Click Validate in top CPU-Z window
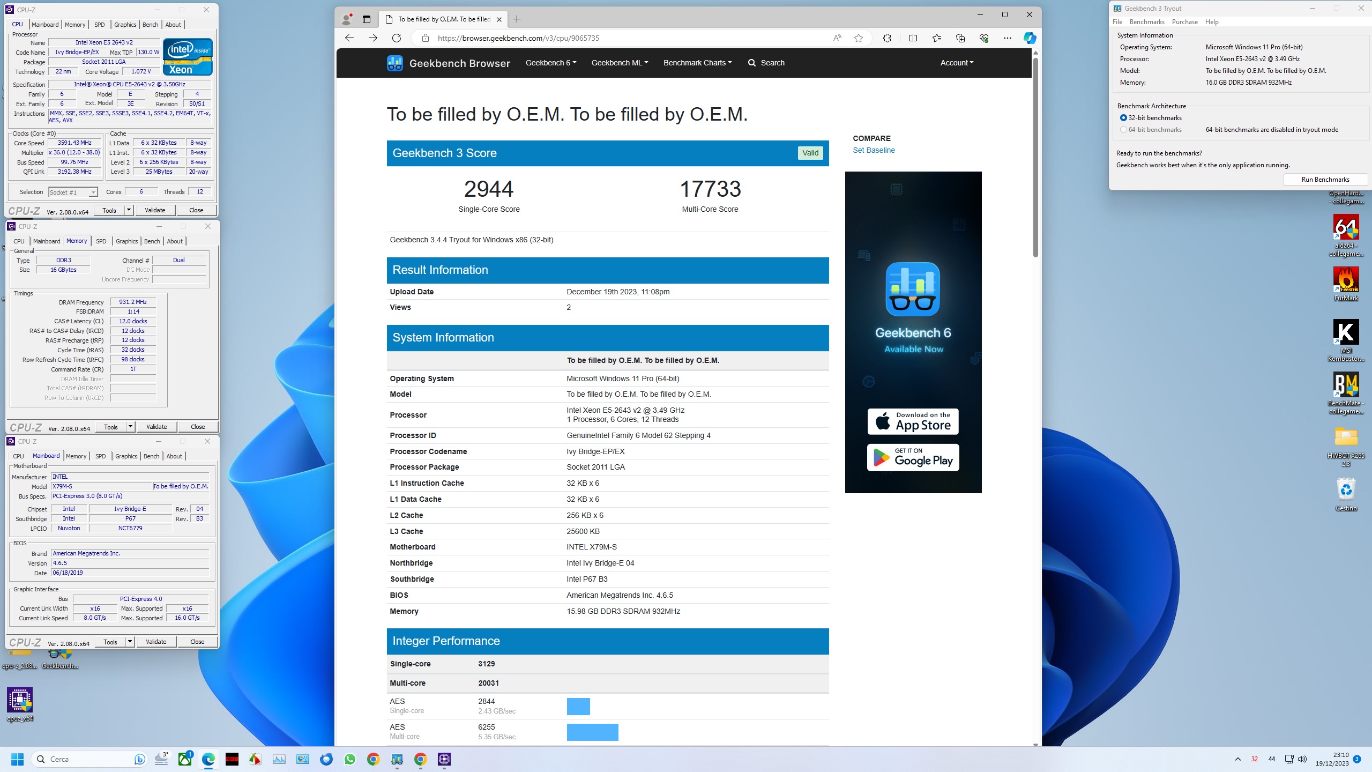This screenshot has height=772, width=1372. coord(155,210)
